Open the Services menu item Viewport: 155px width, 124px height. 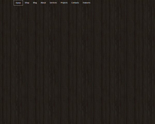(53, 3)
